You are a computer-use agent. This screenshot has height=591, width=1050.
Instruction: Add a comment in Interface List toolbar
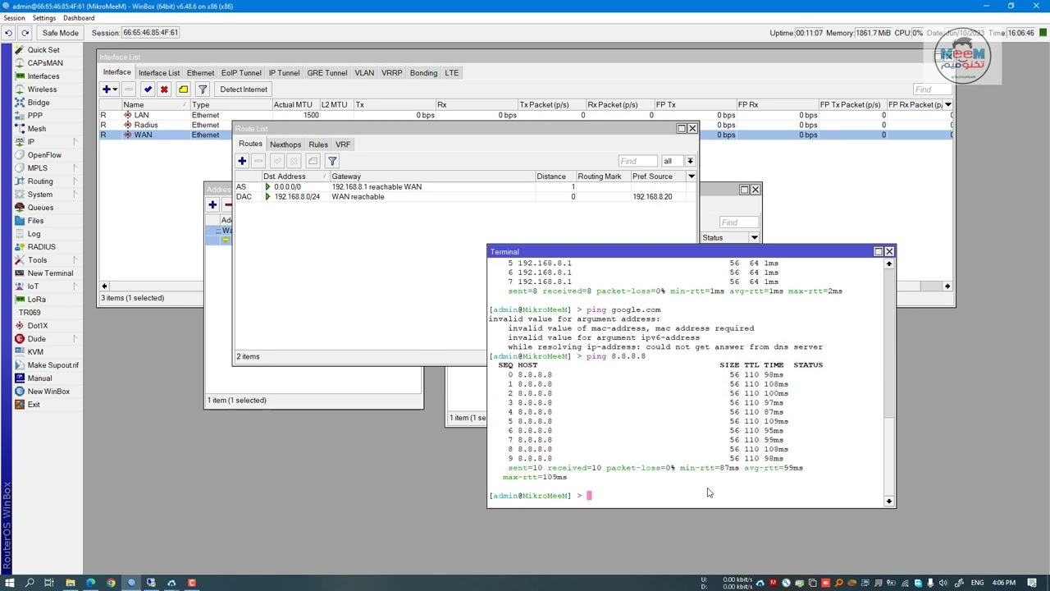pyautogui.click(x=183, y=89)
